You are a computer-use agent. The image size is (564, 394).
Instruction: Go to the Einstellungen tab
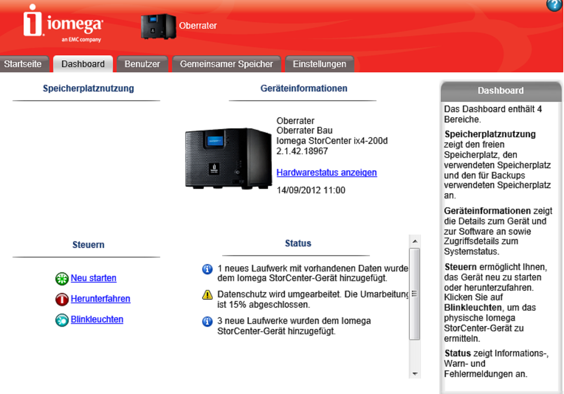[320, 64]
